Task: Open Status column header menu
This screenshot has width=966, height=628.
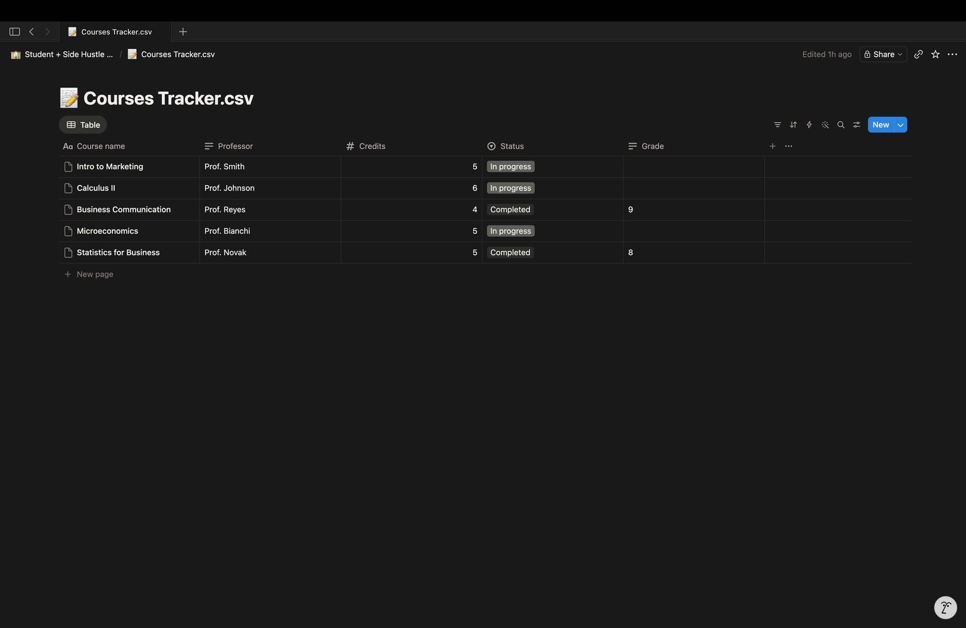Action: (552, 146)
